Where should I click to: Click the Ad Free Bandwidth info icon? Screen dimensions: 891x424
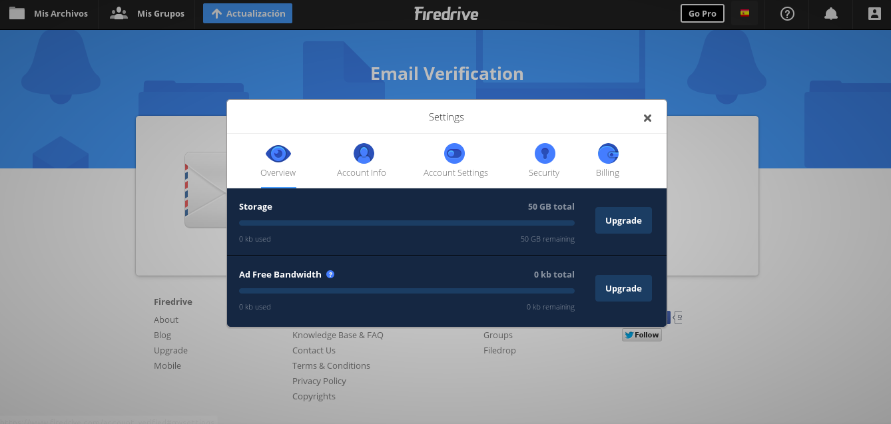tap(330, 274)
